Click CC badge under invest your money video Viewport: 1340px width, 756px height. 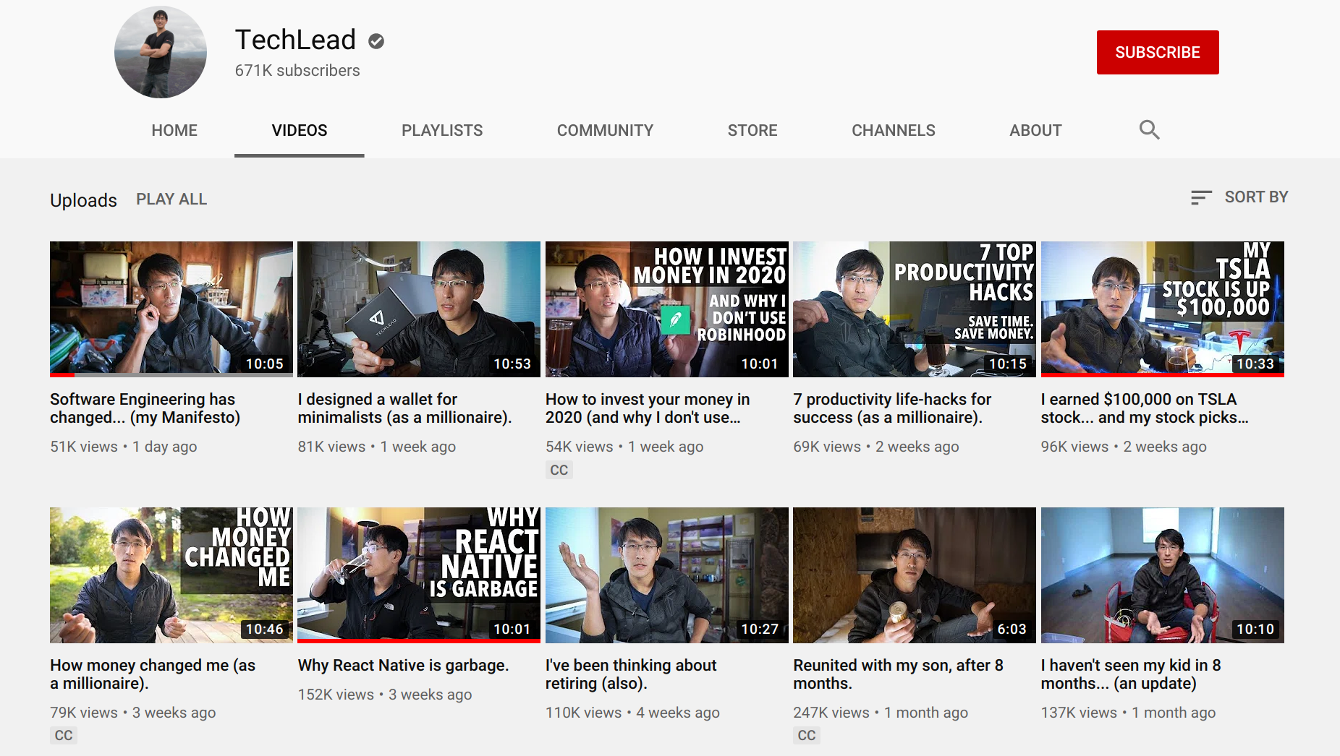pyautogui.click(x=559, y=470)
